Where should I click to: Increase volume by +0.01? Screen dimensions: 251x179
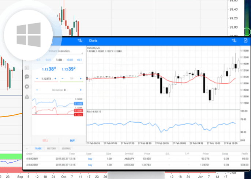[x=69, y=60]
